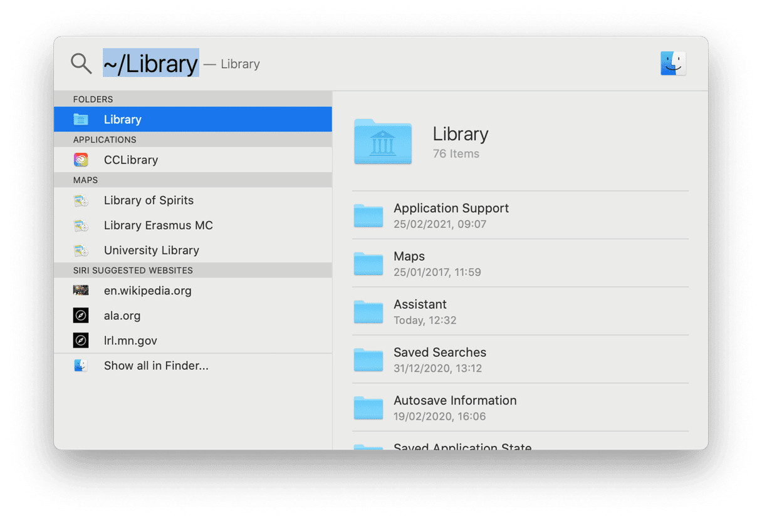The image size is (762, 521).
Task: Open Finder using the Finder icon top right
Action: (x=672, y=63)
